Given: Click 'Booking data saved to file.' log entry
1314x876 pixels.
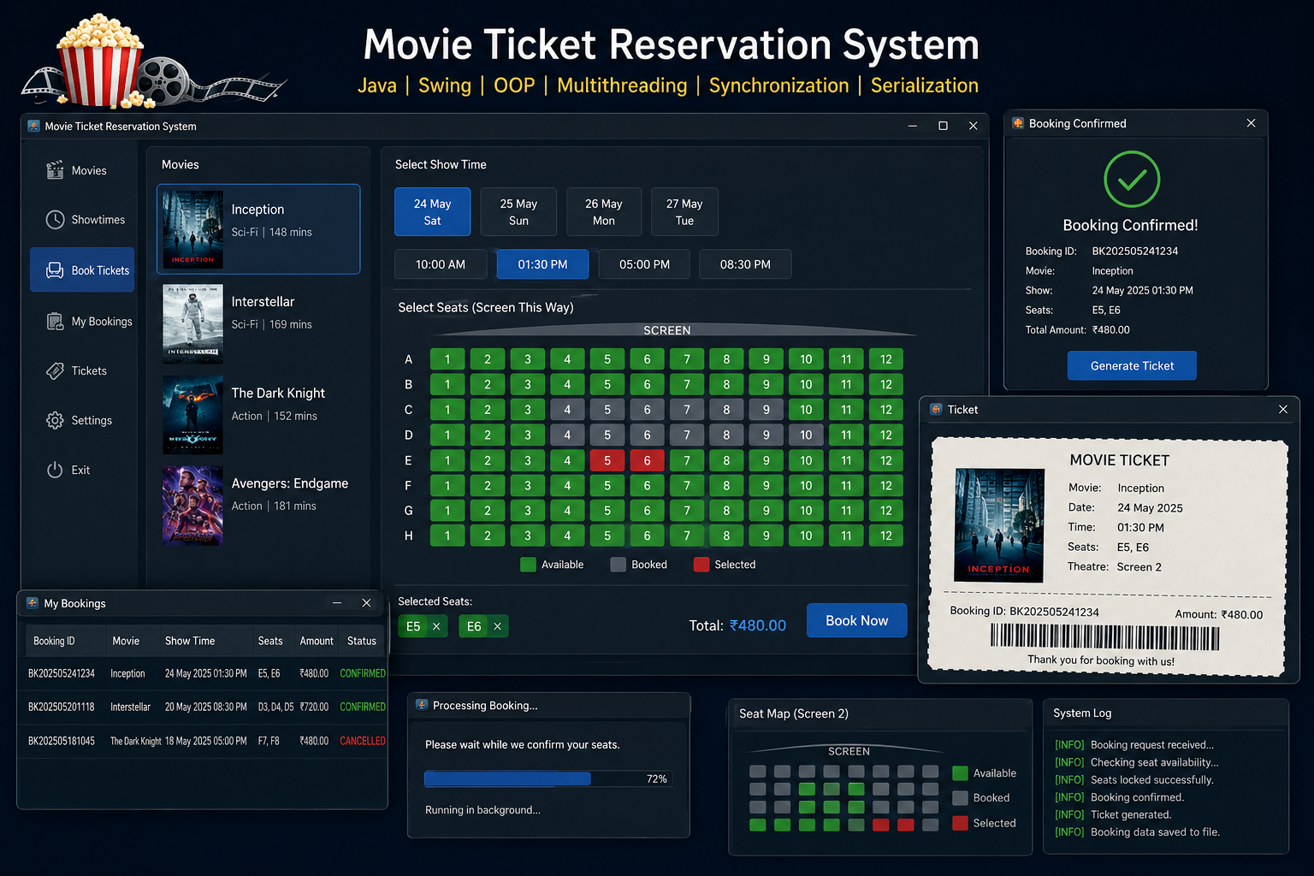Looking at the screenshot, I should (1155, 832).
